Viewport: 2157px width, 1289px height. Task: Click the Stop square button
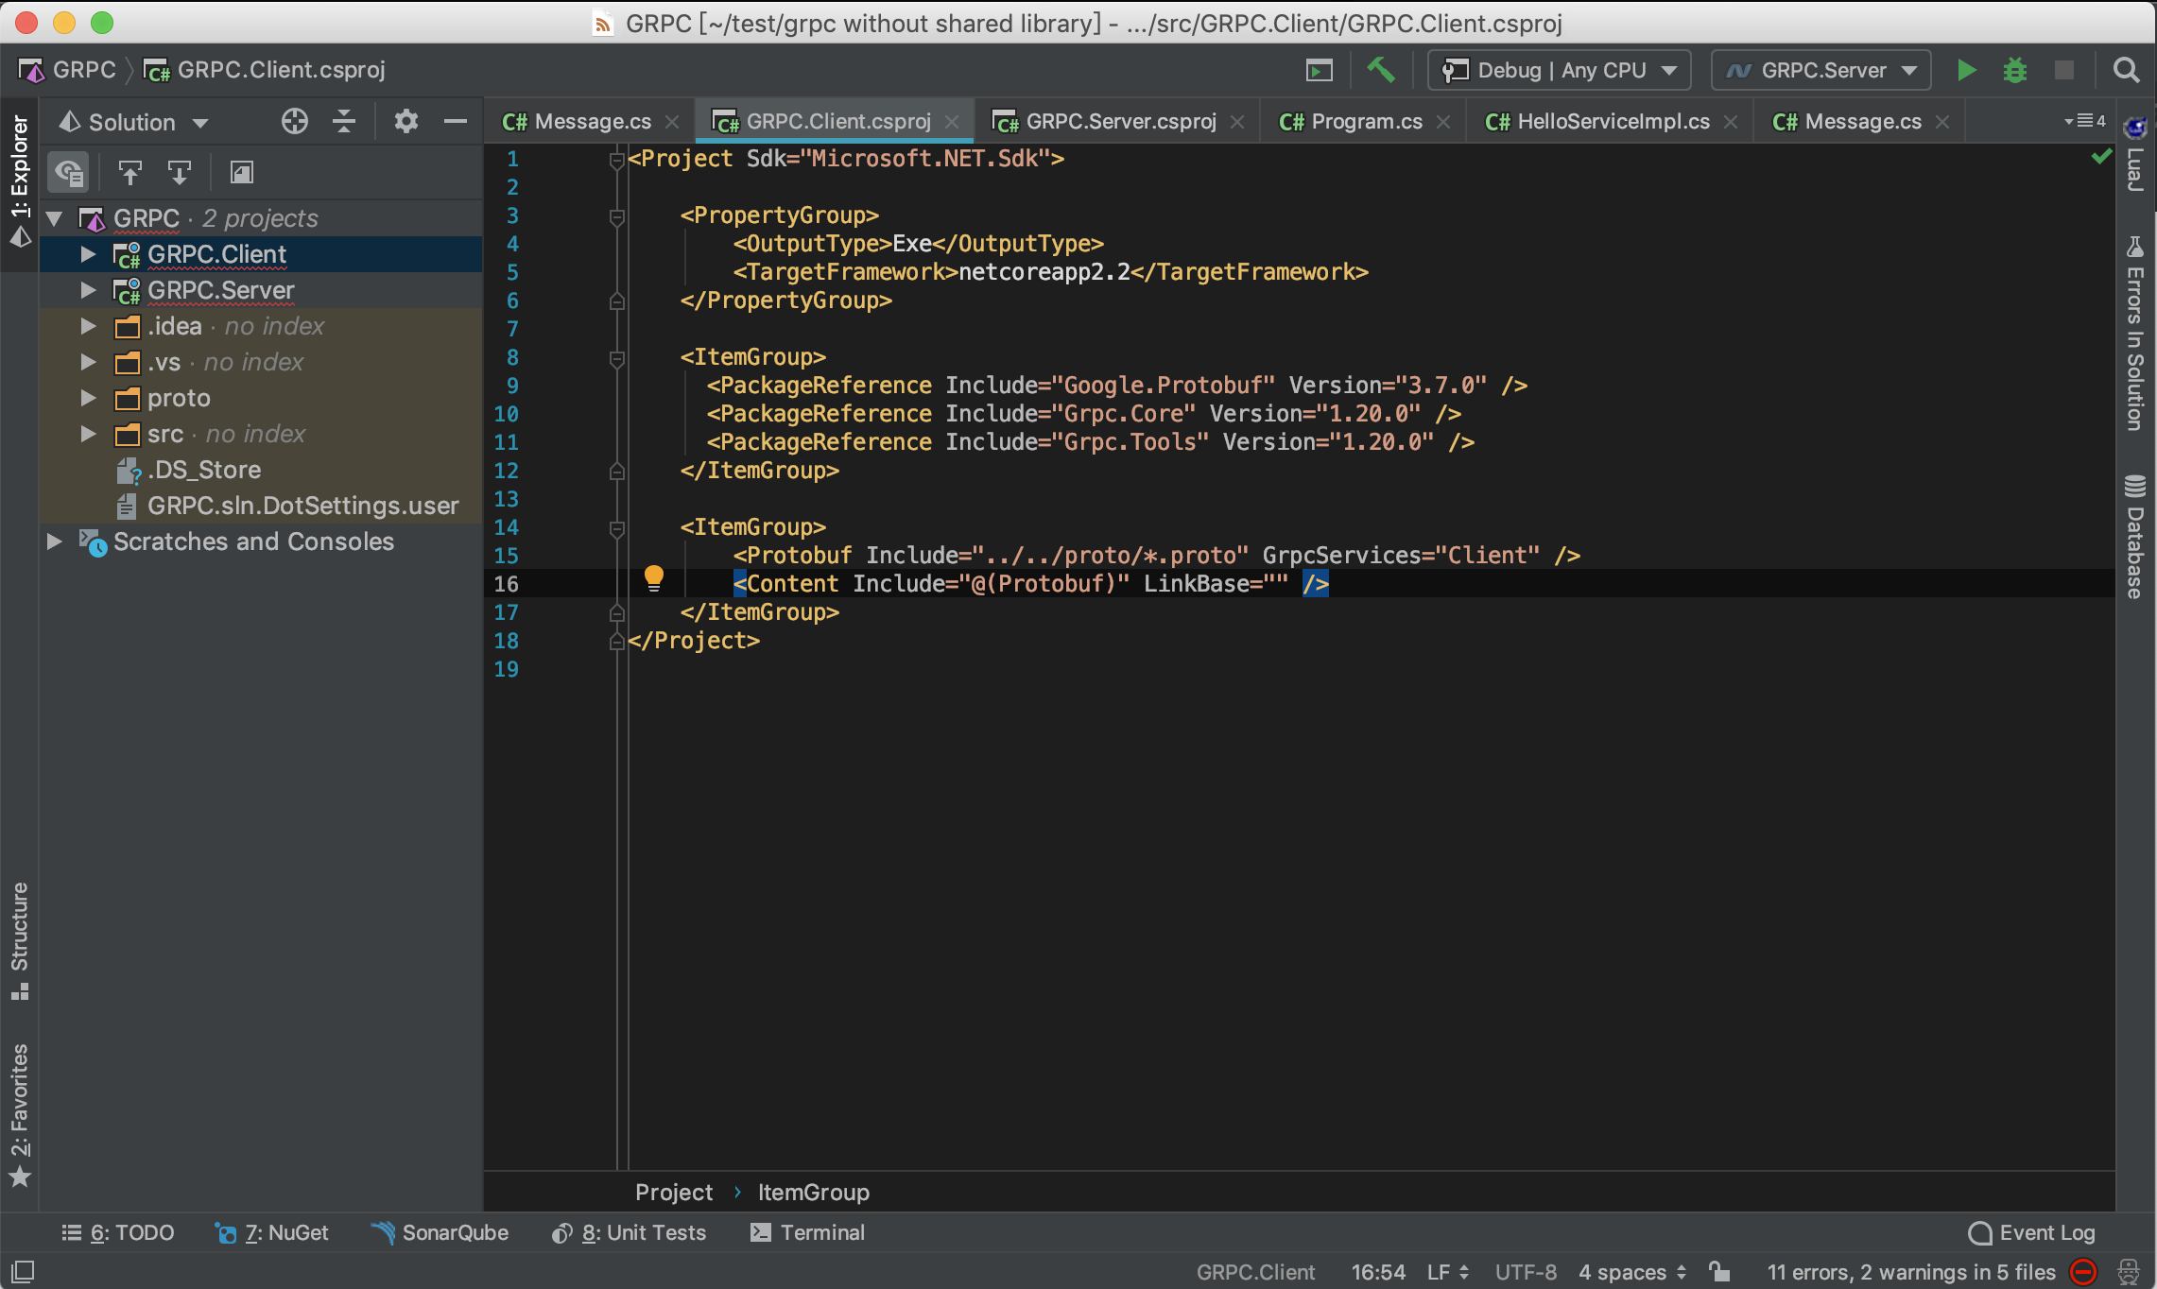pyautogui.click(x=2064, y=70)
